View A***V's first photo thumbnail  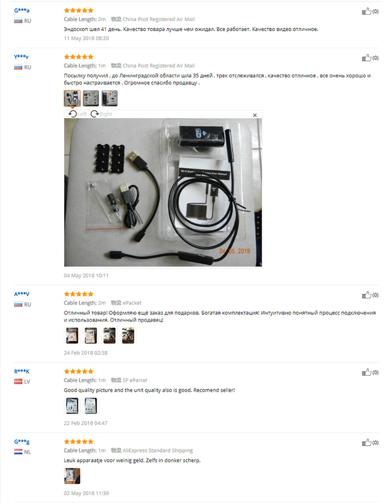(72, 336)
